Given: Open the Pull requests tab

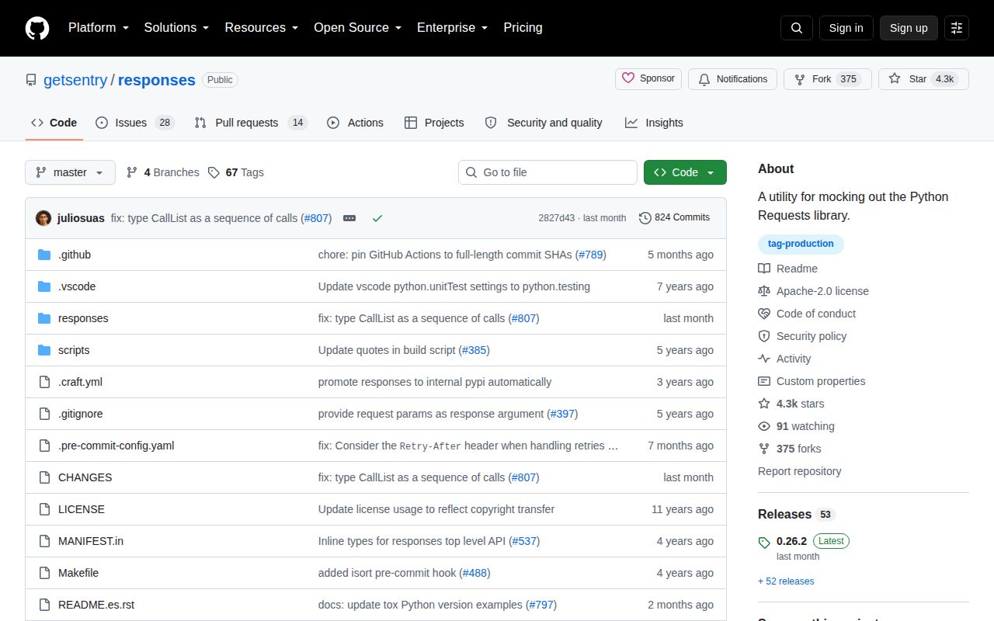Looking at the screenshot, I should 251,123.
